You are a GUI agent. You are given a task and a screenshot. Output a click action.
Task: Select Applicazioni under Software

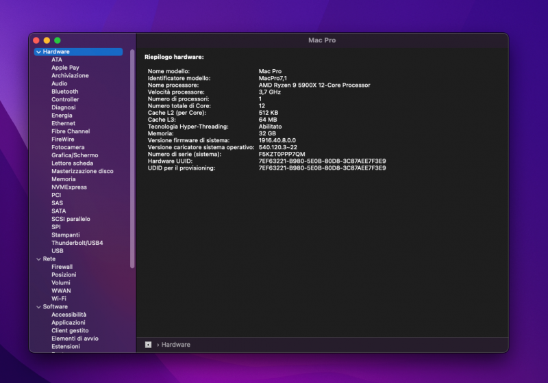coord(68,323)
